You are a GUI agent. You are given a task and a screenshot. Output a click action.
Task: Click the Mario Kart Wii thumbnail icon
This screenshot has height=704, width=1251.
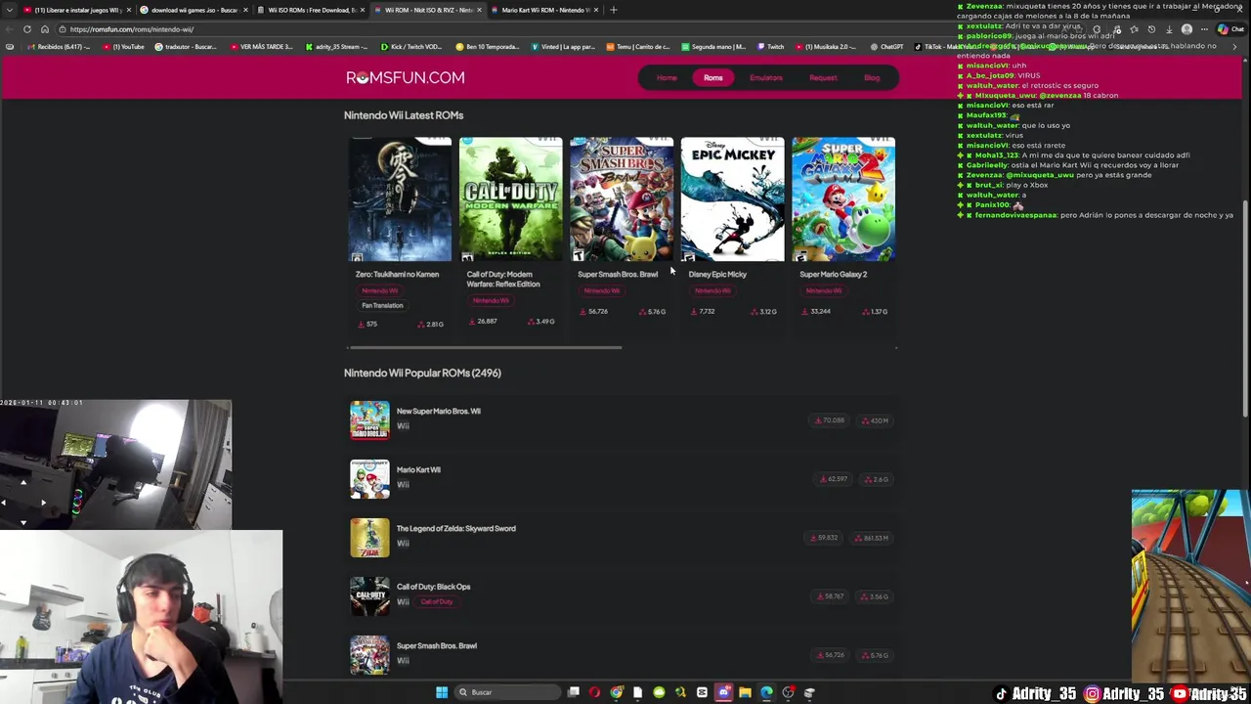(x=369, y=479)
